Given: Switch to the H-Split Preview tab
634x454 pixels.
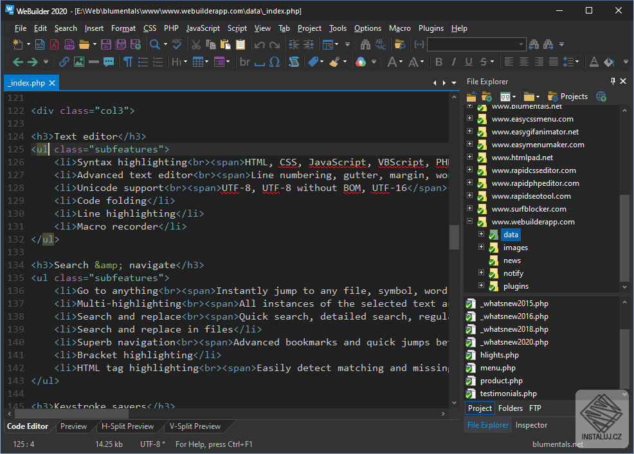Looking at the screenshot, I should tap(127, 426).
